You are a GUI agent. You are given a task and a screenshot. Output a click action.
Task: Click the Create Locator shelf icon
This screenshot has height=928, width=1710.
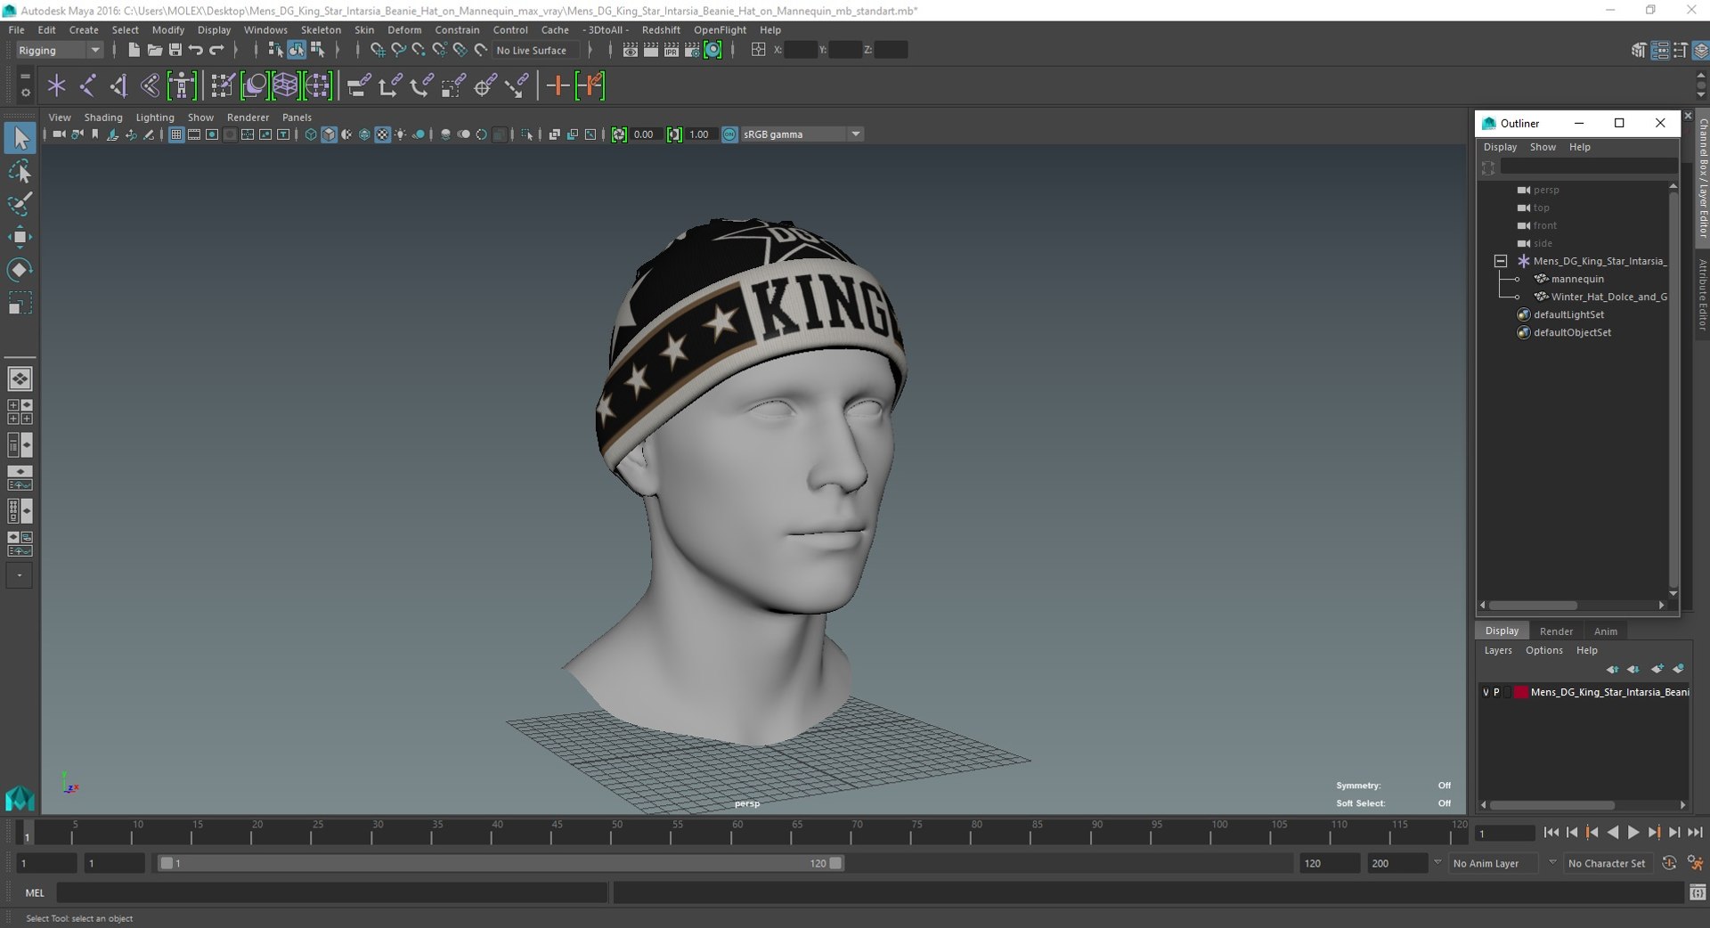[x=57, y=86]
